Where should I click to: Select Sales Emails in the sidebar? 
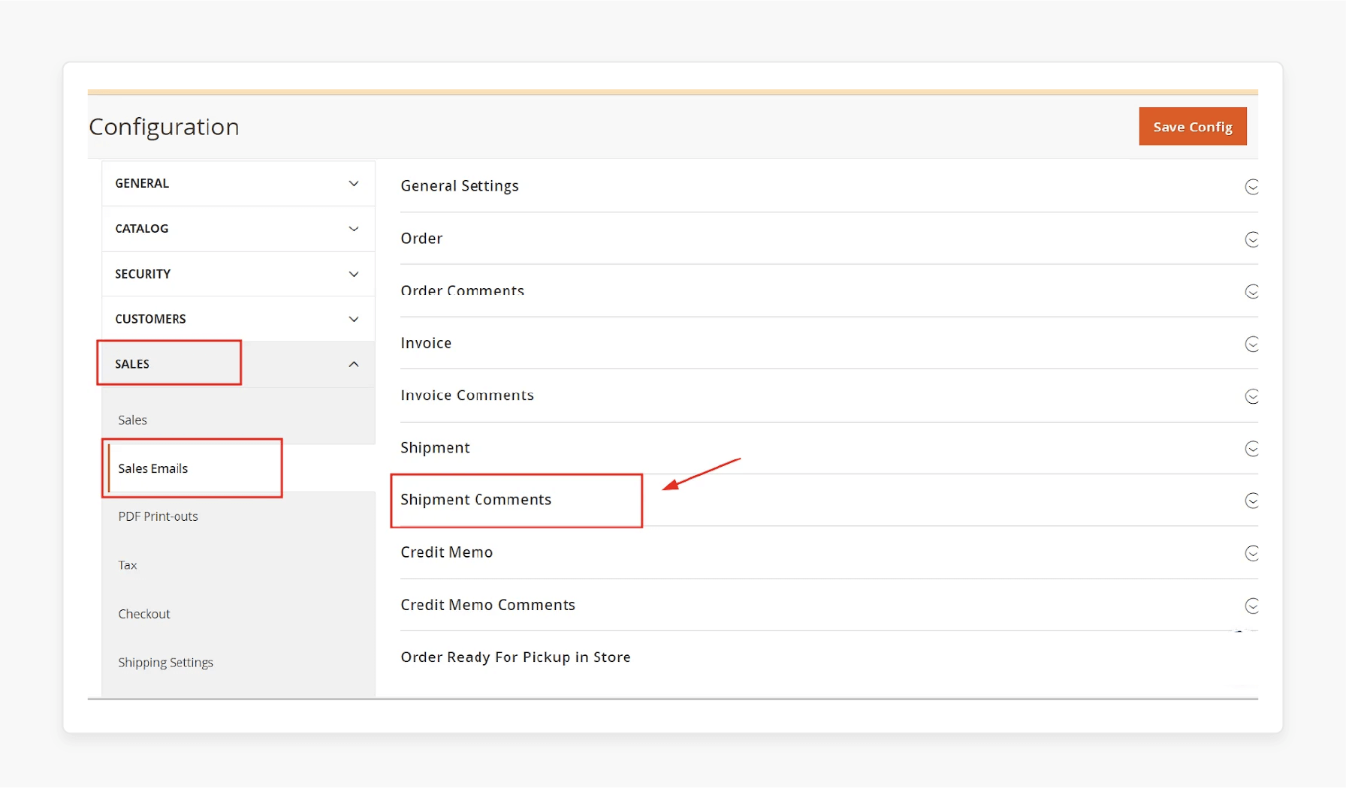(x=238, y=468)
